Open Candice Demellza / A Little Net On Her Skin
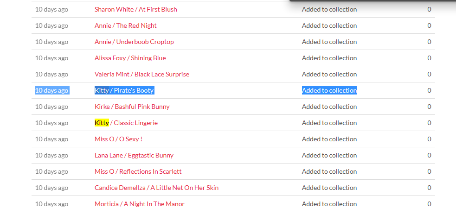The image size is (456, 208). pyautogui.click(x=156, y=188)
